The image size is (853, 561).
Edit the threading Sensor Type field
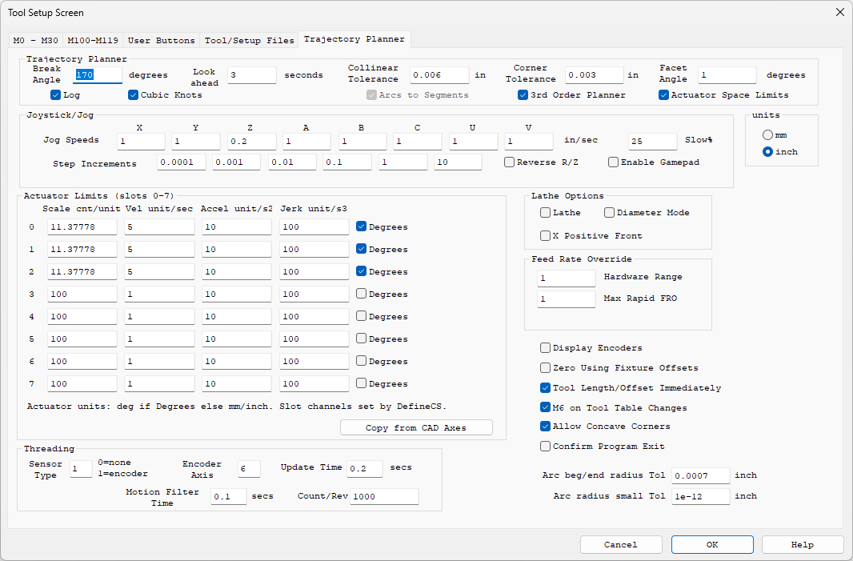click(x=81, y=469)
